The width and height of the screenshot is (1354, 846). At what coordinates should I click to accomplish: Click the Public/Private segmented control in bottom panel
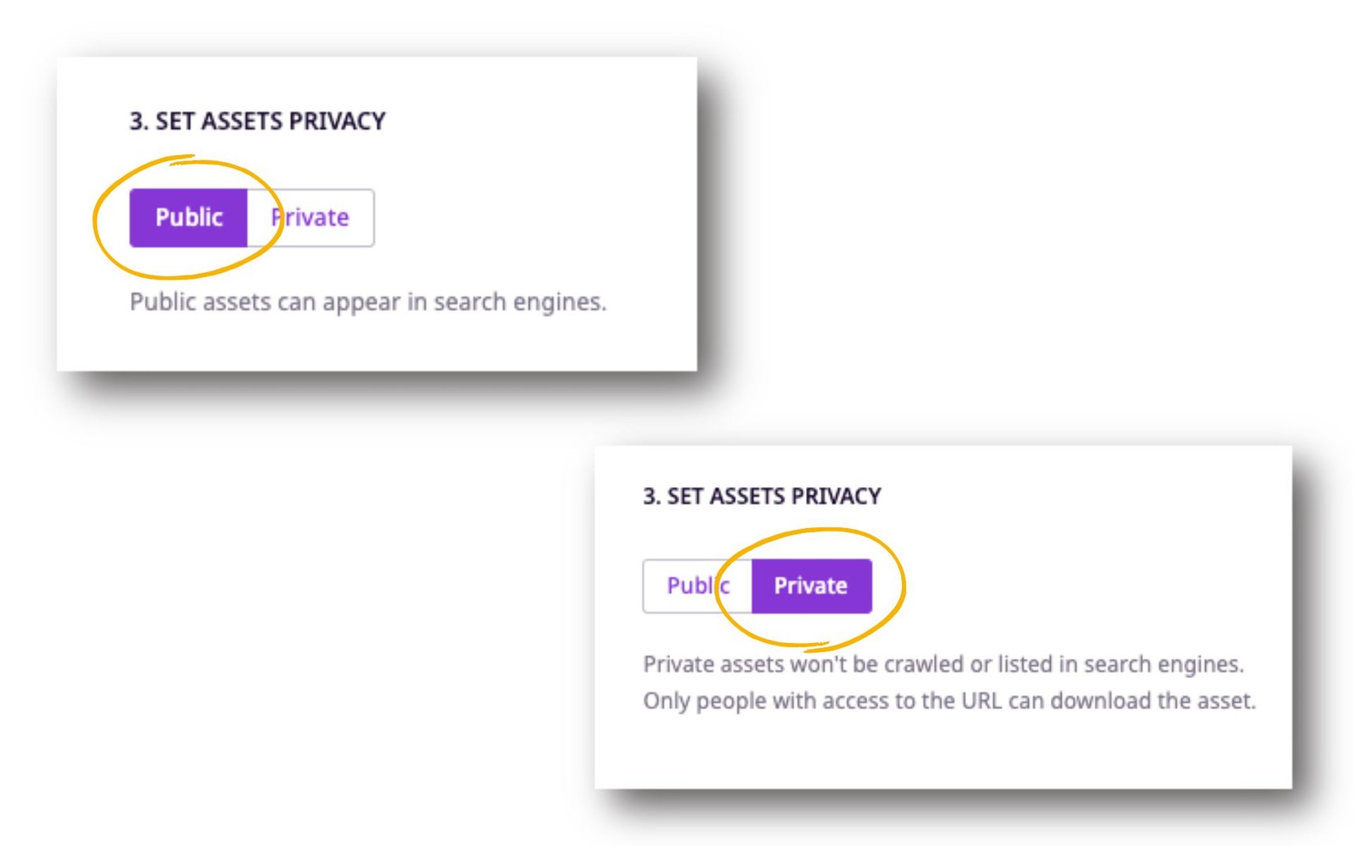(757, 586)
